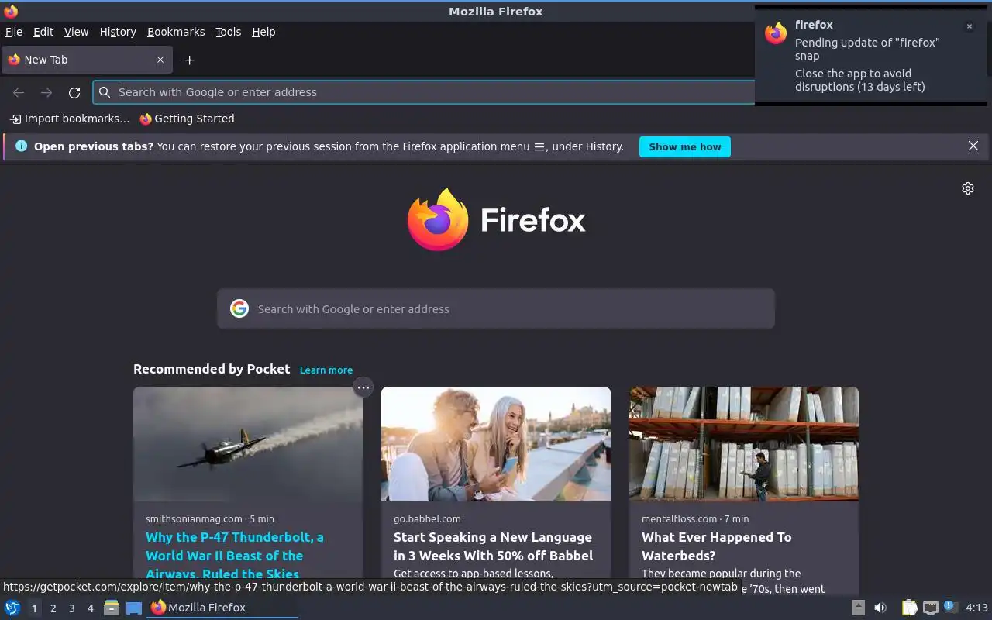Open the Bookmarks menu

click(x=176, y=32)
